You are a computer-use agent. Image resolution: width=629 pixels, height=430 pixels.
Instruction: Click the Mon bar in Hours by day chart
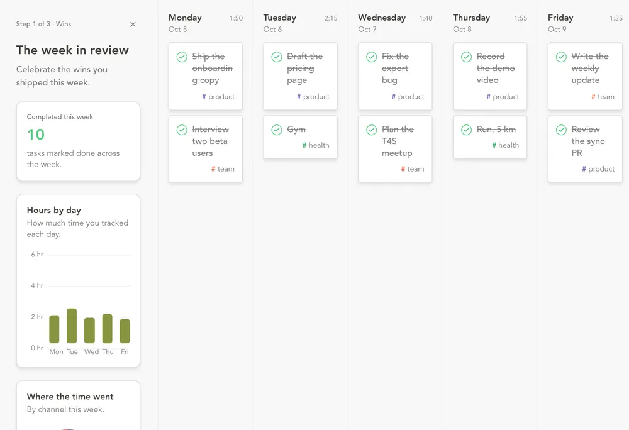coord(54,329)
